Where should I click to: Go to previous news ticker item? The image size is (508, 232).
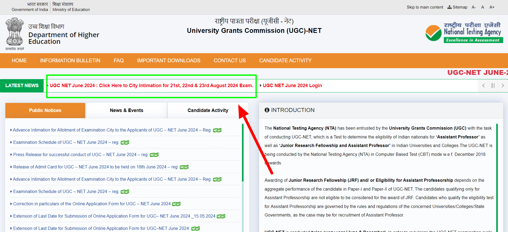pos(483,86)
